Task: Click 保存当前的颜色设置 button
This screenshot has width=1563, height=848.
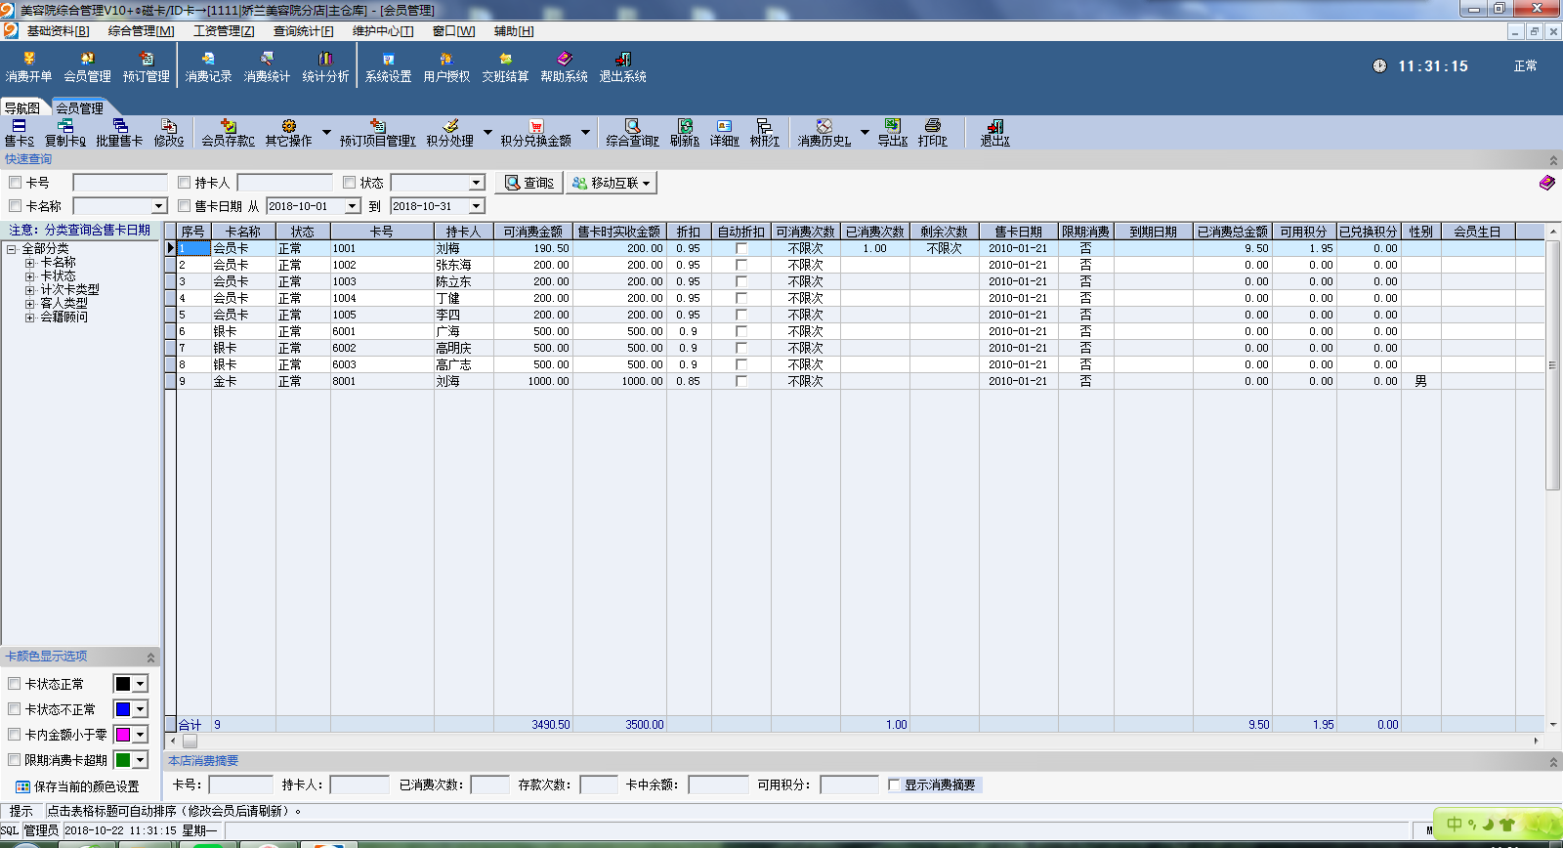Action: click(x=77, y=786)
